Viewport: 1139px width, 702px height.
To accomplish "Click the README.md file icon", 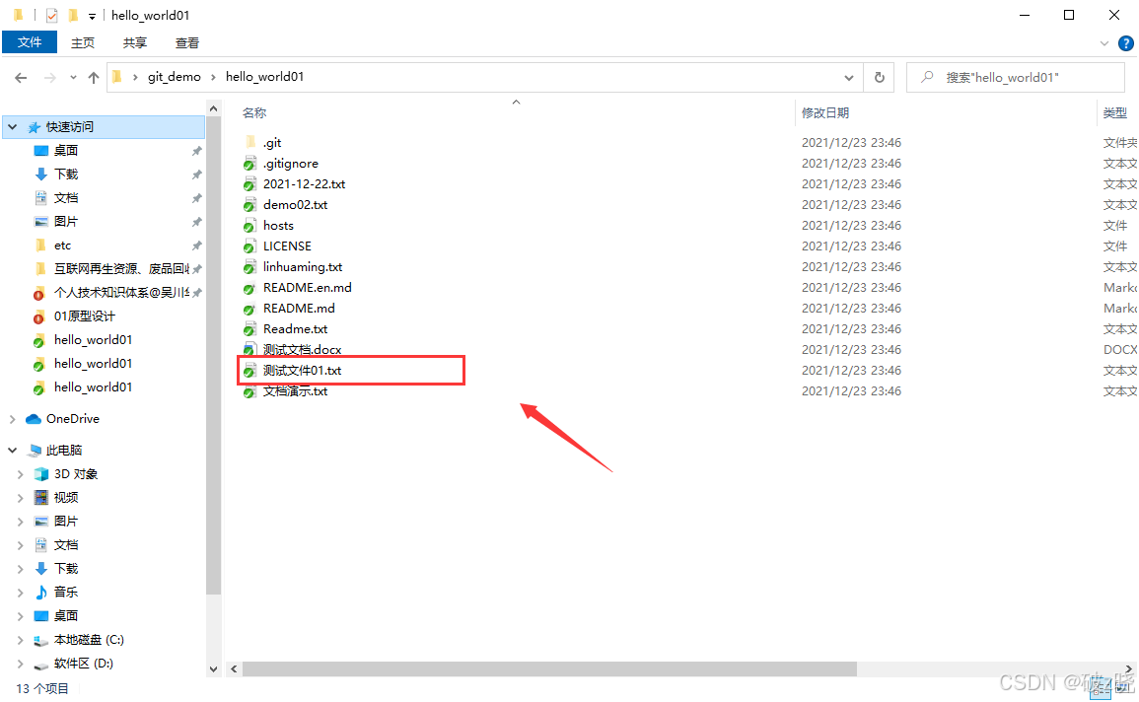I will coord(249,309).
